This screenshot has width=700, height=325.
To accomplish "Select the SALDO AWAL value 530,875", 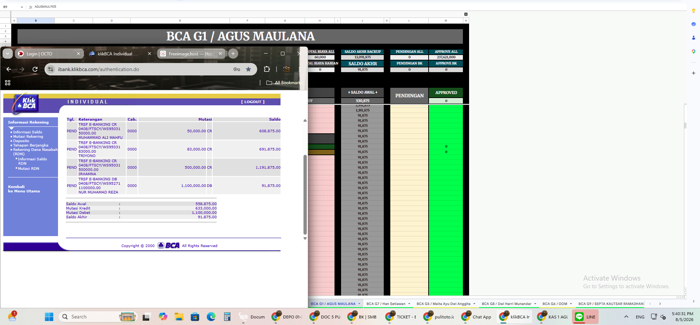I will pos(363,101).
